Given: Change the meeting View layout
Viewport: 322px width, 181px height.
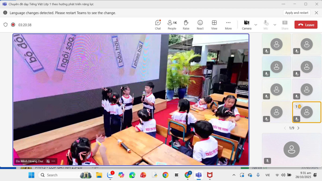Looking at the screenshot, I should [214, 25].
